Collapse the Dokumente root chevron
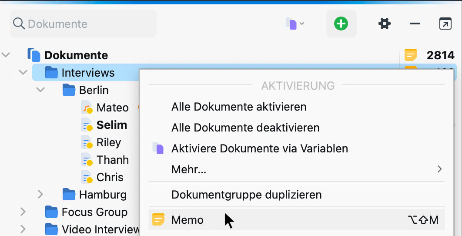 click(x=6, y=55)
